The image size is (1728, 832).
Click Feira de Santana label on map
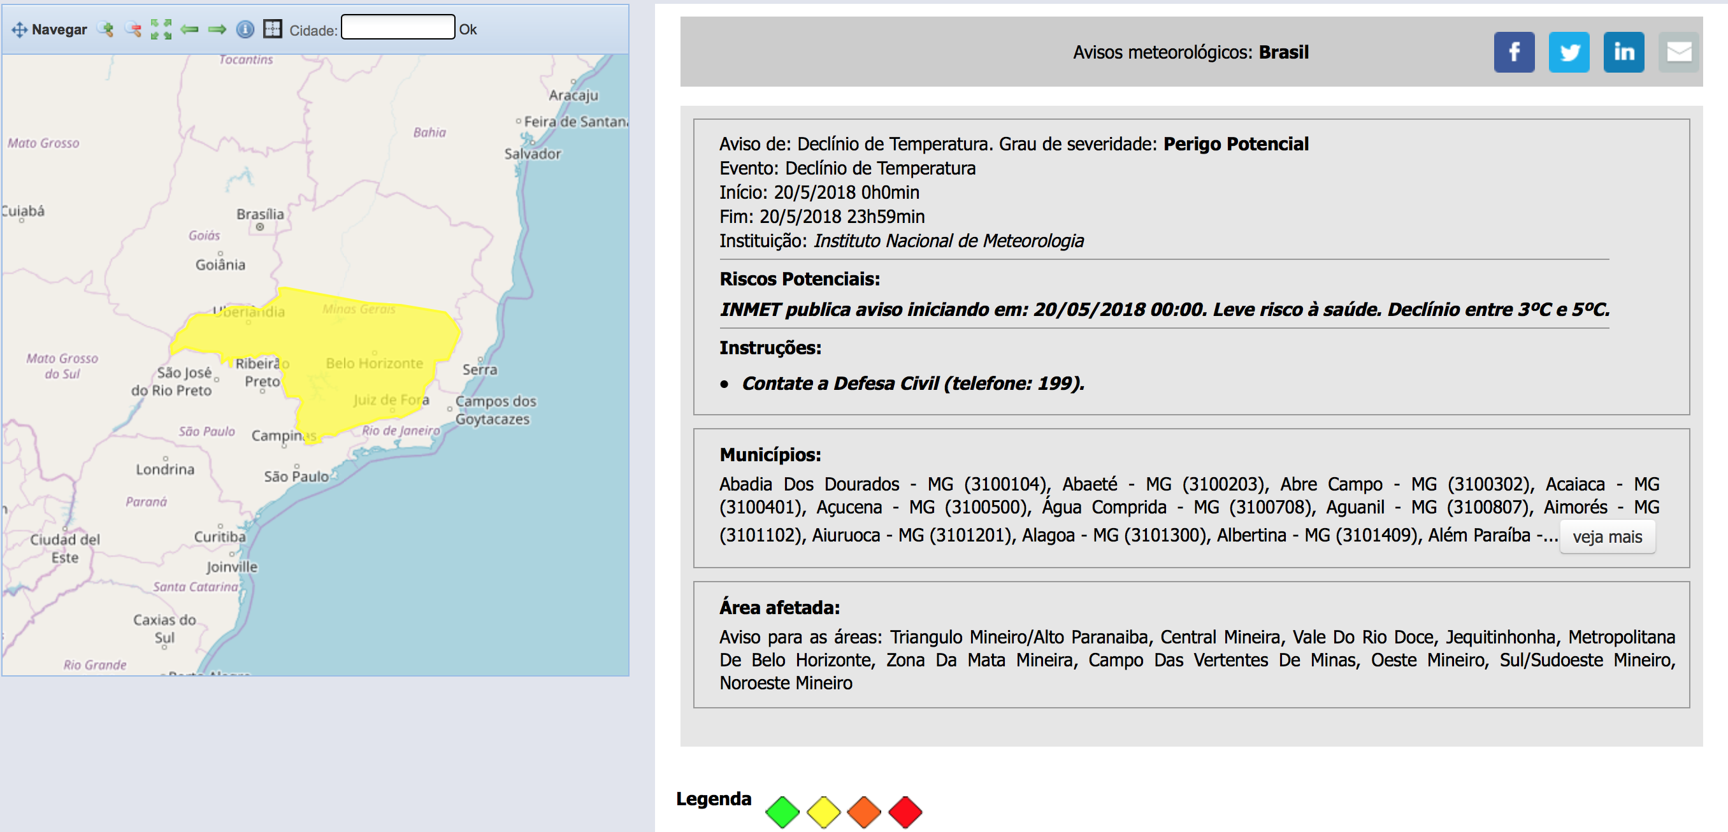[x=576, y=121]
